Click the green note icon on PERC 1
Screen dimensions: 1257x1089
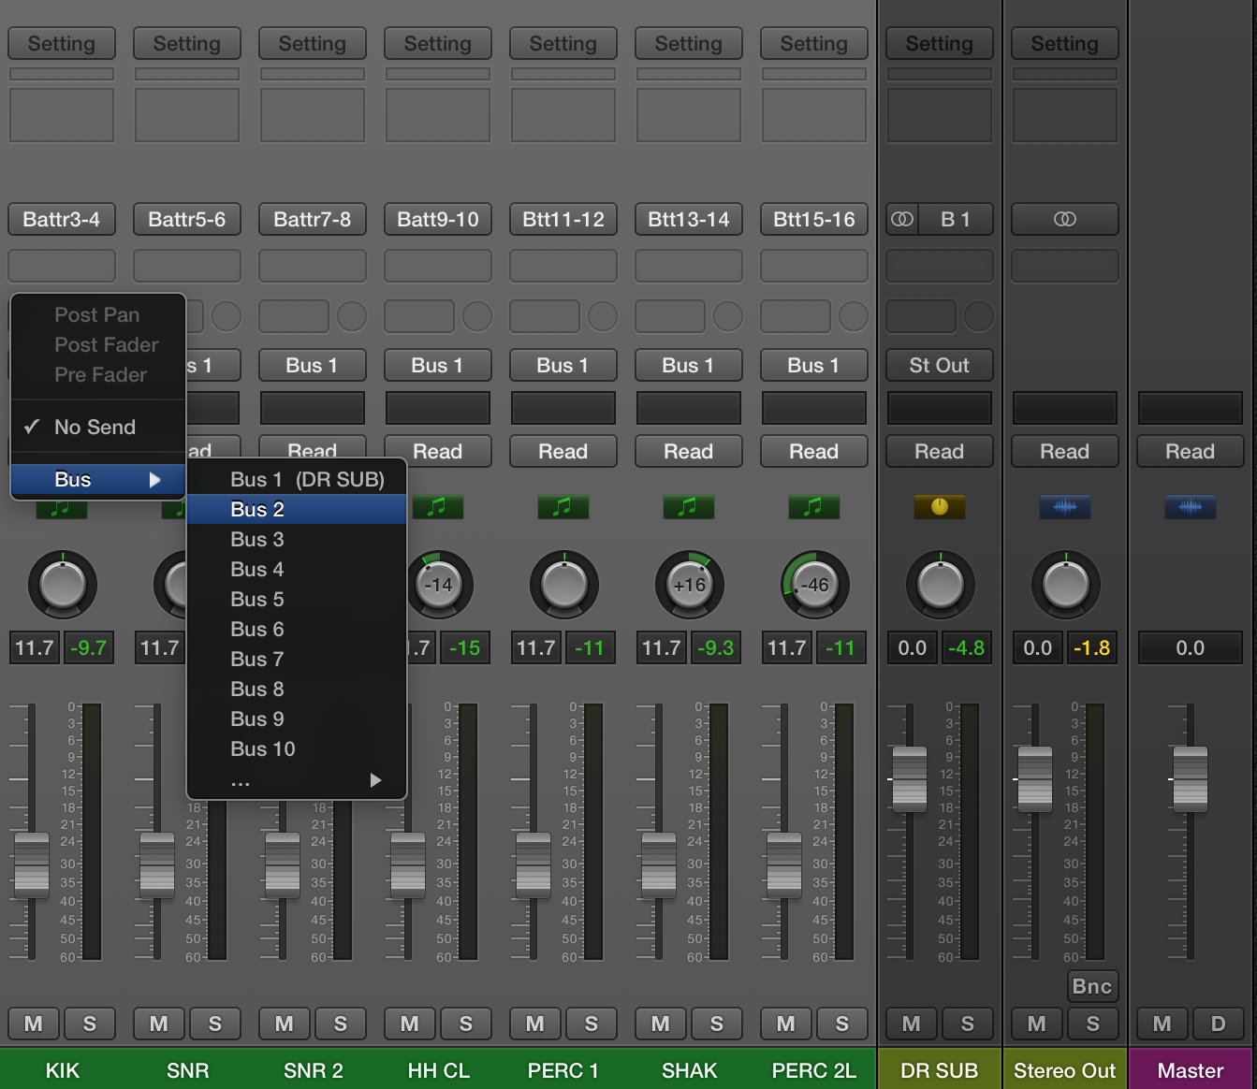point(563,508)
